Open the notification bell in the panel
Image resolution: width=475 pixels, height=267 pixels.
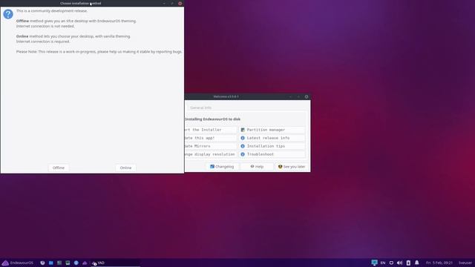point(417,263)
